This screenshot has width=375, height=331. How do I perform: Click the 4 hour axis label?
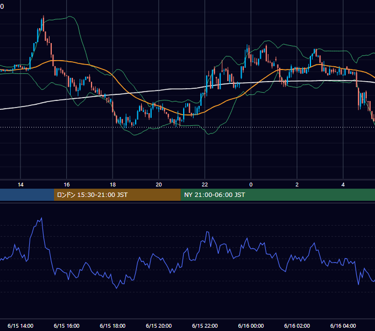tap(343, 185)
